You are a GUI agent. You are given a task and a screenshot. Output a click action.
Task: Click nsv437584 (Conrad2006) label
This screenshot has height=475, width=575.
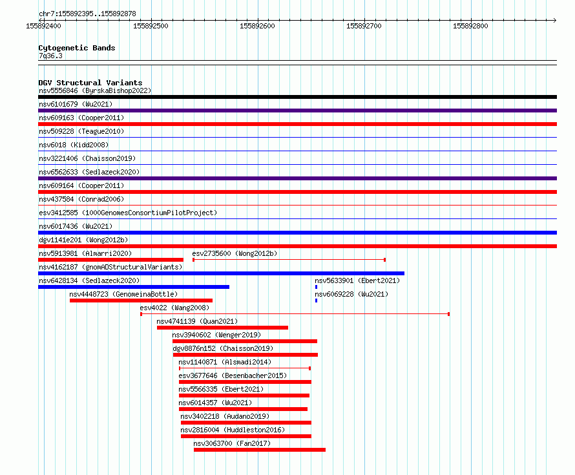tap(81, 199)
